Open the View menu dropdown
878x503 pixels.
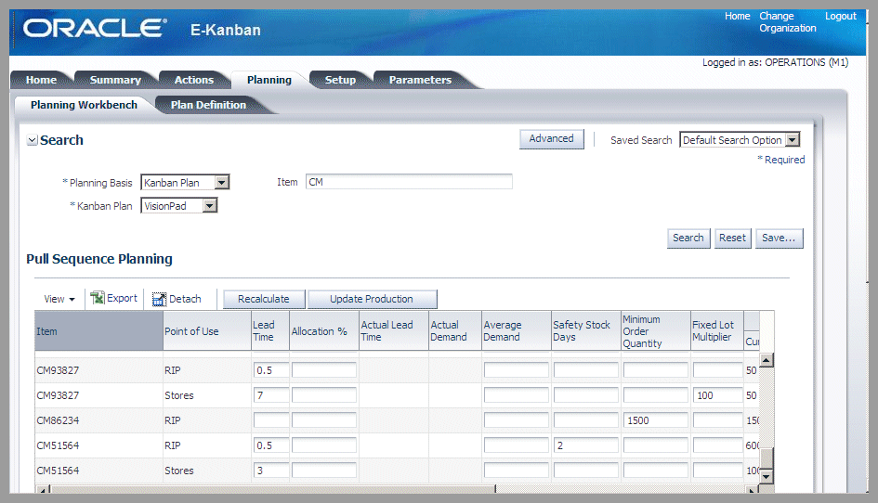click(59, 300)
